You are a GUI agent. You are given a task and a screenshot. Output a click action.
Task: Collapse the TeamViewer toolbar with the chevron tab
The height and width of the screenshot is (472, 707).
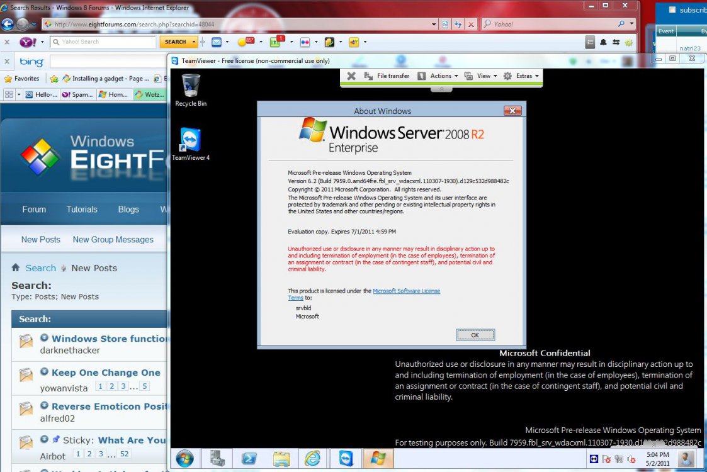point(441,89)
